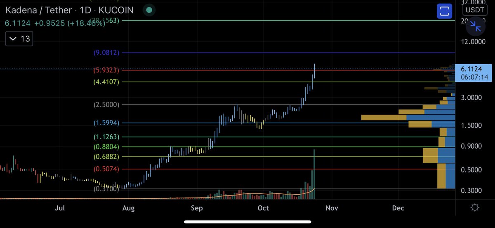495x228 pixels.
Task: Select the 0.6882 level label
Action: [x=106, y=157]
